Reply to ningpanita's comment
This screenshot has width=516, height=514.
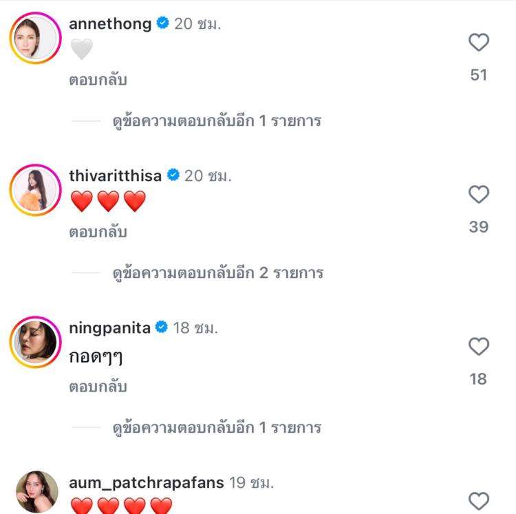click(98, 387)
